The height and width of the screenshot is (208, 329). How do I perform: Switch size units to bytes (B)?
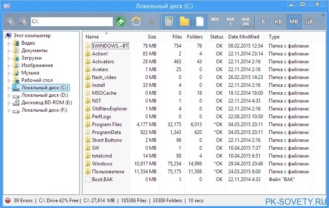tap(263, 22)
